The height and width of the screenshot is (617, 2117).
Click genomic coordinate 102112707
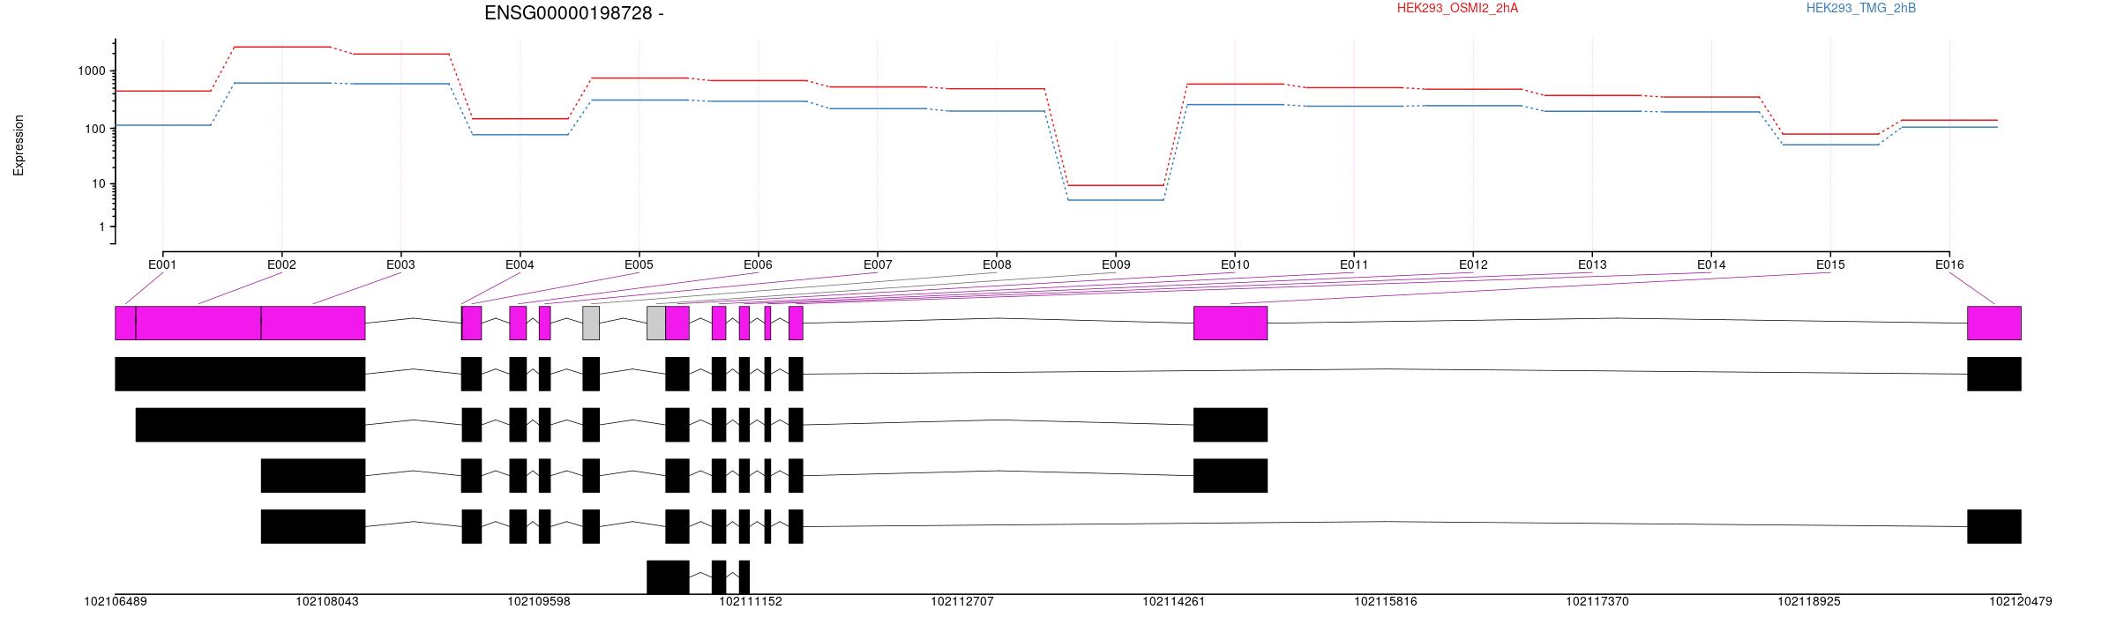point(962,602)
